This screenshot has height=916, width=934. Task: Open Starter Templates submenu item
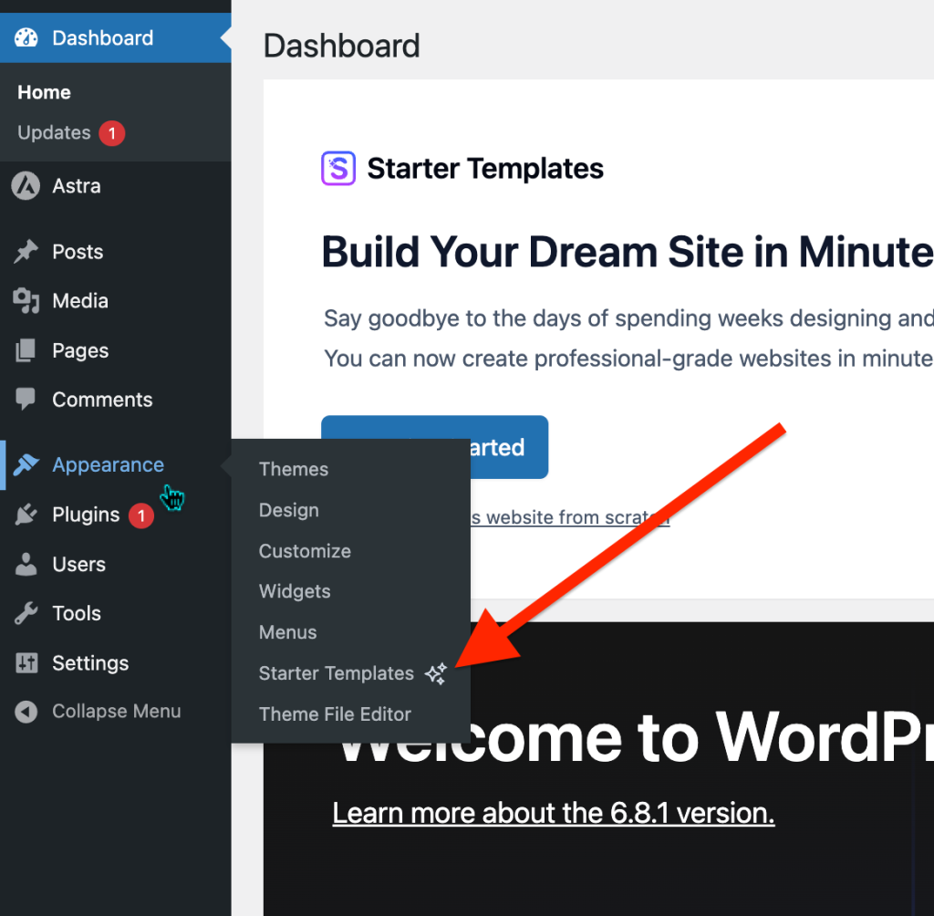coord(337,673)
